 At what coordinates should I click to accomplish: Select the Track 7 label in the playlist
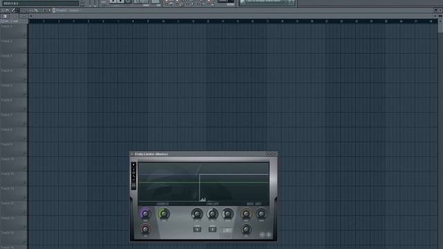[x=6, y=115]
